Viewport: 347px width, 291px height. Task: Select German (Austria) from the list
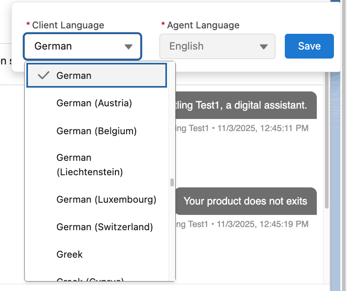click(x=94, y=103)
